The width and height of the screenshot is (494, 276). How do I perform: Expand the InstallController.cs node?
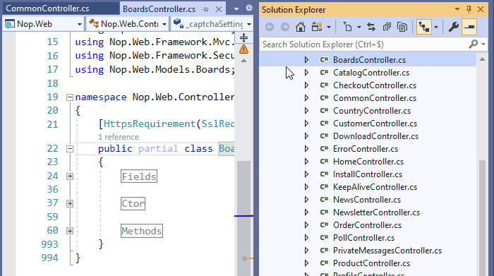(x=306, y=174)
